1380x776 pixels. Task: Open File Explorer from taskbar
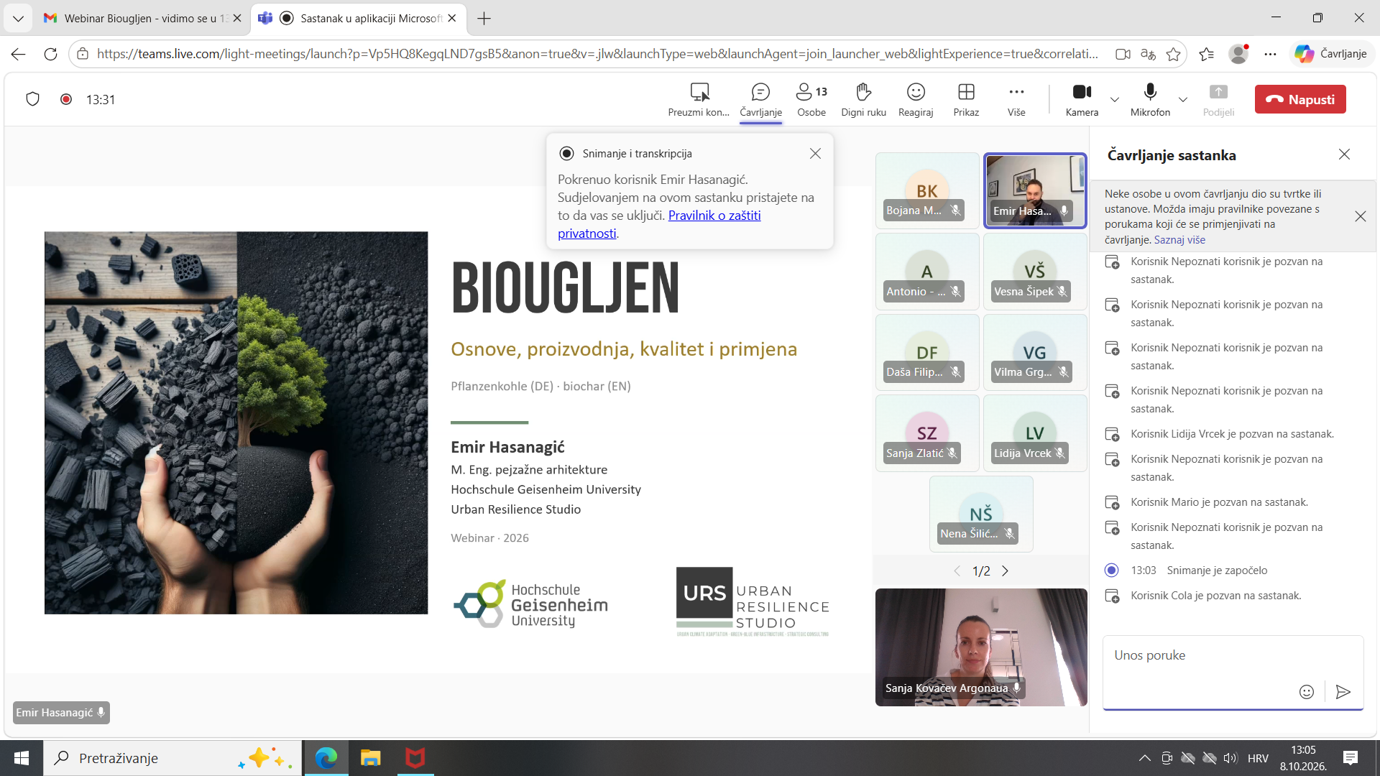[370, 758]
